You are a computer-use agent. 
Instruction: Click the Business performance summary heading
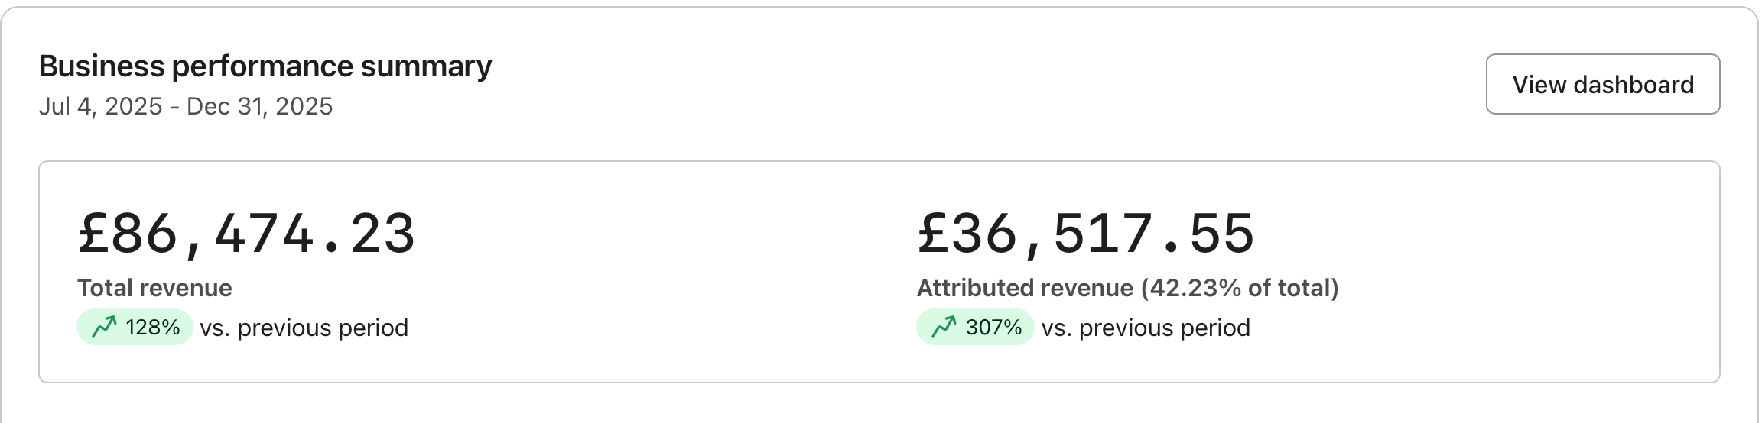[x=265, y=66]
